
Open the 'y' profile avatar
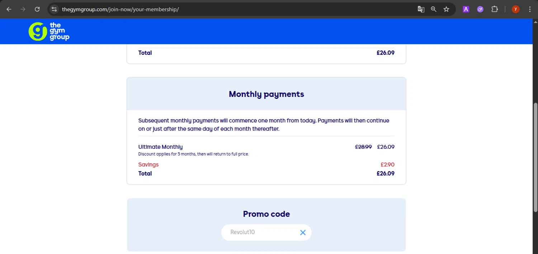pyautogui.click(x=516, y=9)
